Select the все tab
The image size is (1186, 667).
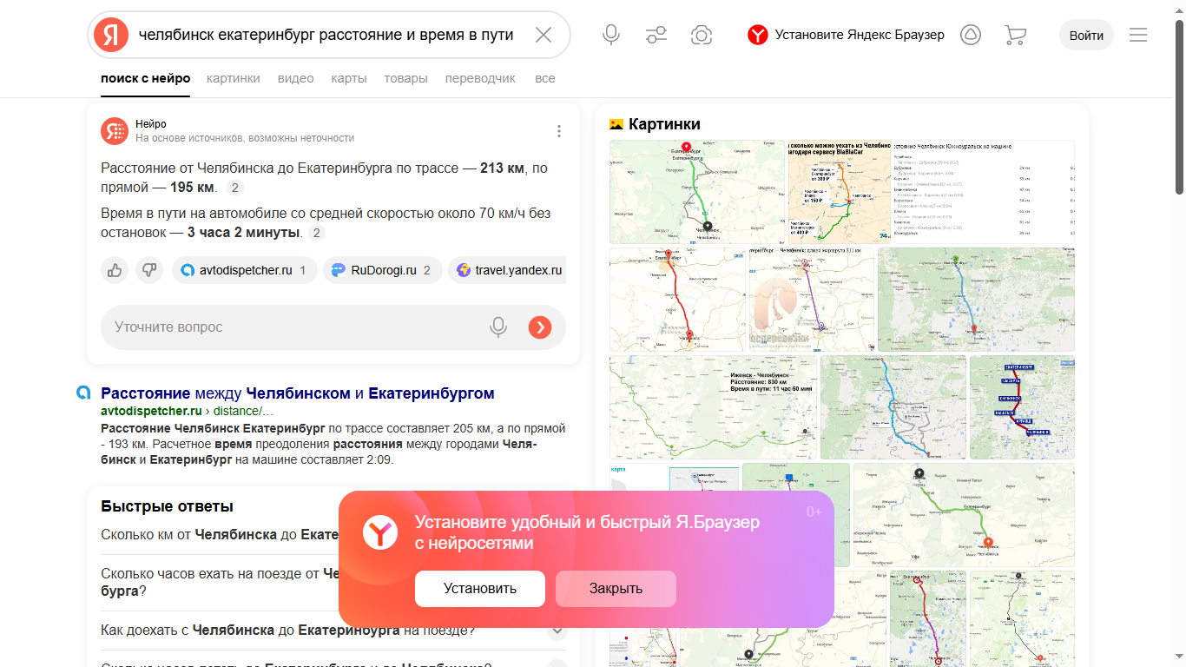coord(545,78)
